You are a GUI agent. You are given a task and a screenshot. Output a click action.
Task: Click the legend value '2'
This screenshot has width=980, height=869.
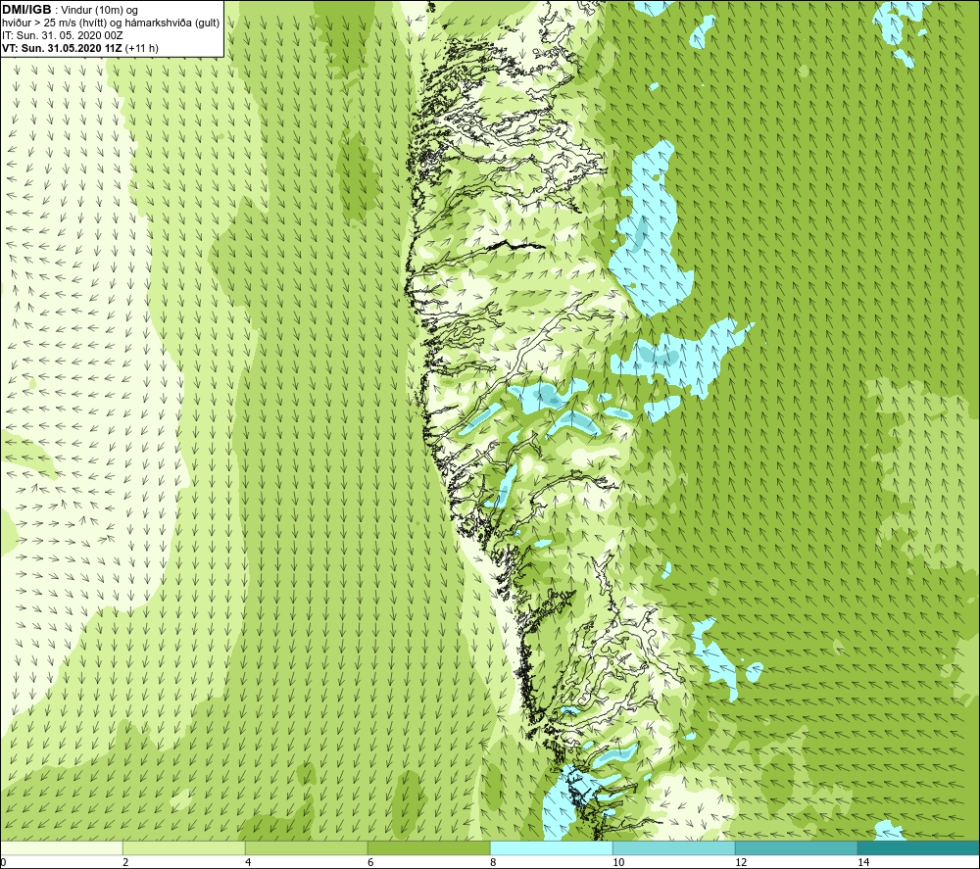point(125,862)
